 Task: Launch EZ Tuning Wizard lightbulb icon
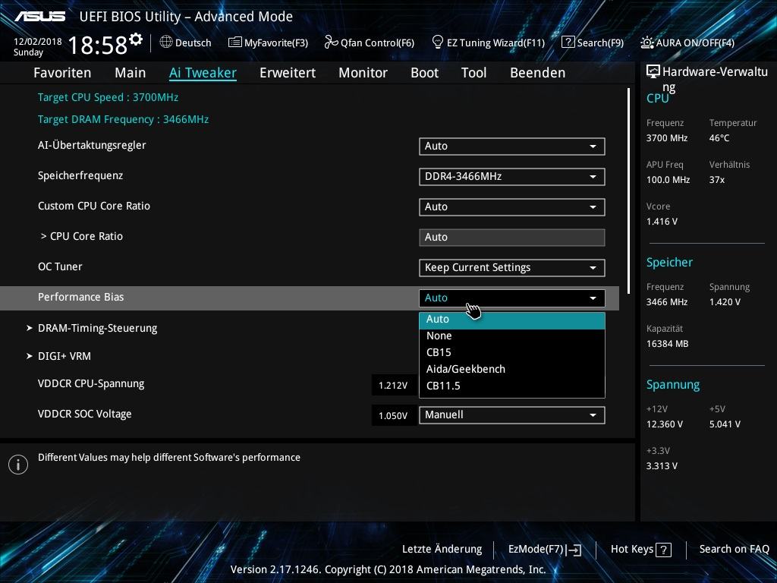438,43
